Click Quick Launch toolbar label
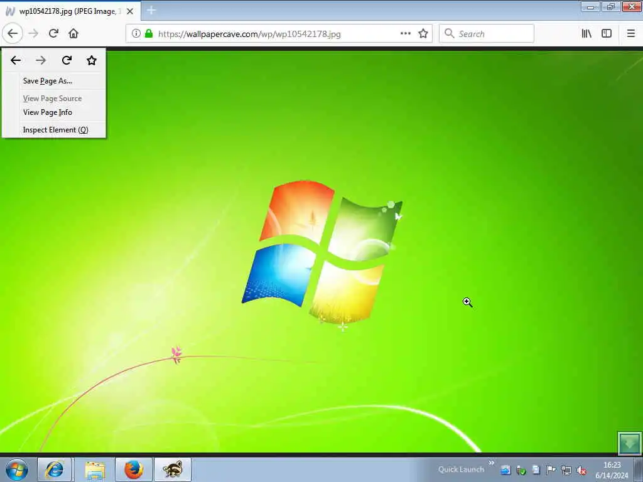 pyautogui.click(x=461, y=469)
